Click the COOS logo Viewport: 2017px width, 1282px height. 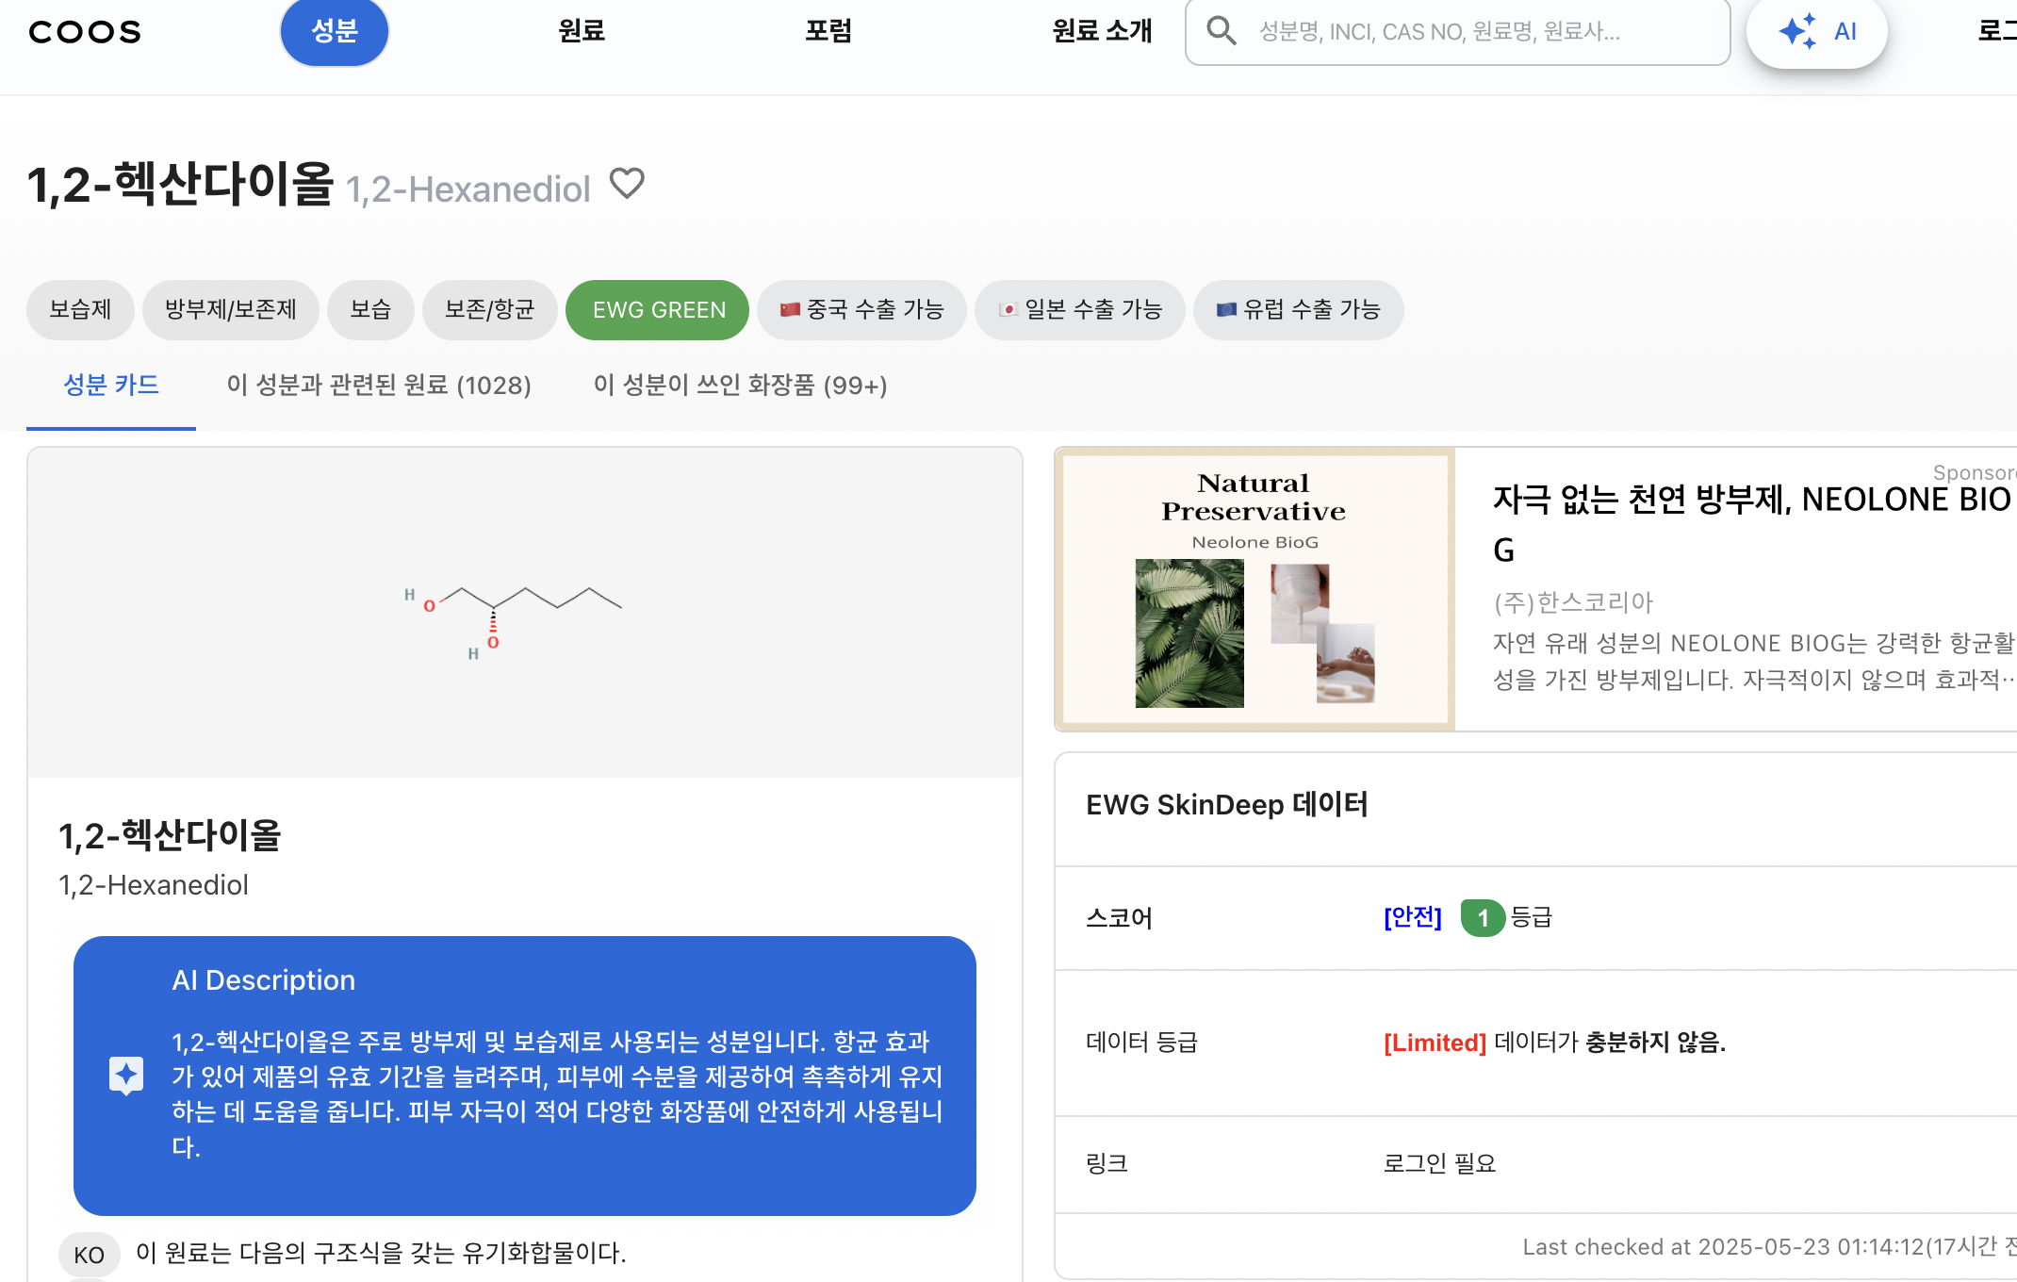[85, 32]
